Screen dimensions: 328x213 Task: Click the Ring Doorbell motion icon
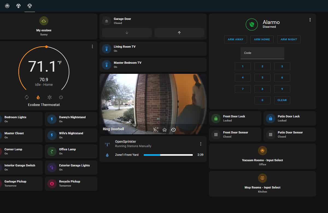click(156, 130)
